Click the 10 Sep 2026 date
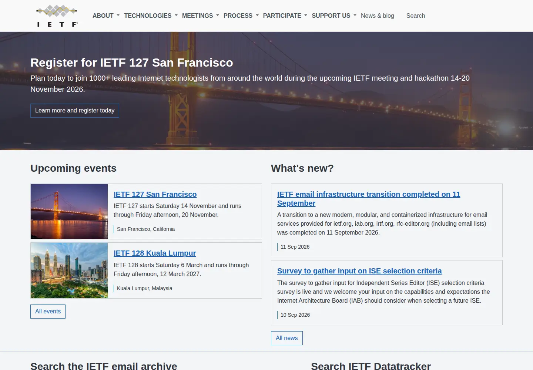Image resolution: width=533 pixels, height=370 pixels. [x=295, y=315]
